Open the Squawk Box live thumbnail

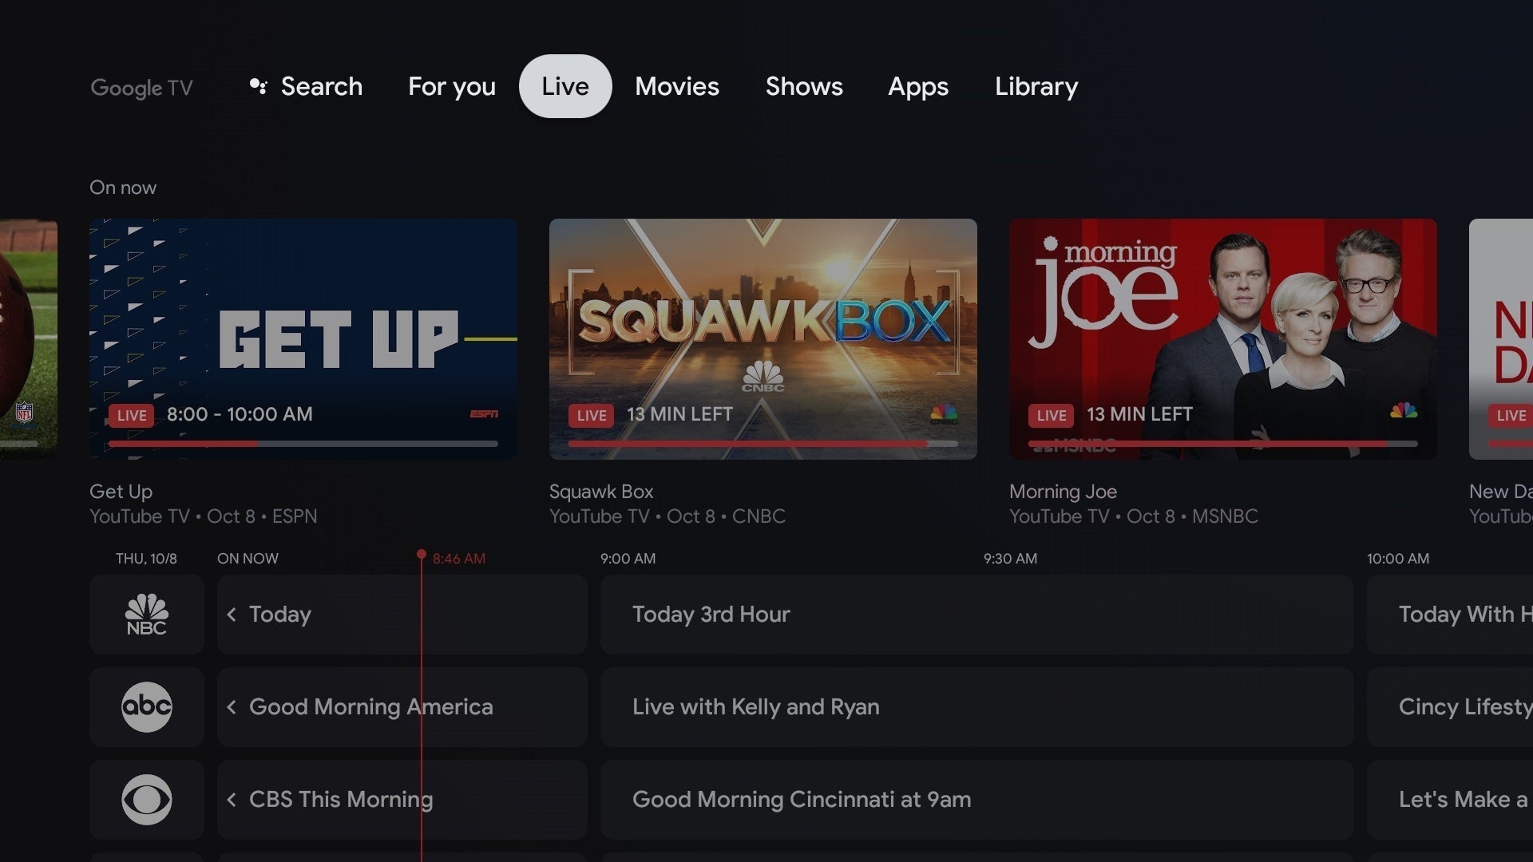[763, 339]
